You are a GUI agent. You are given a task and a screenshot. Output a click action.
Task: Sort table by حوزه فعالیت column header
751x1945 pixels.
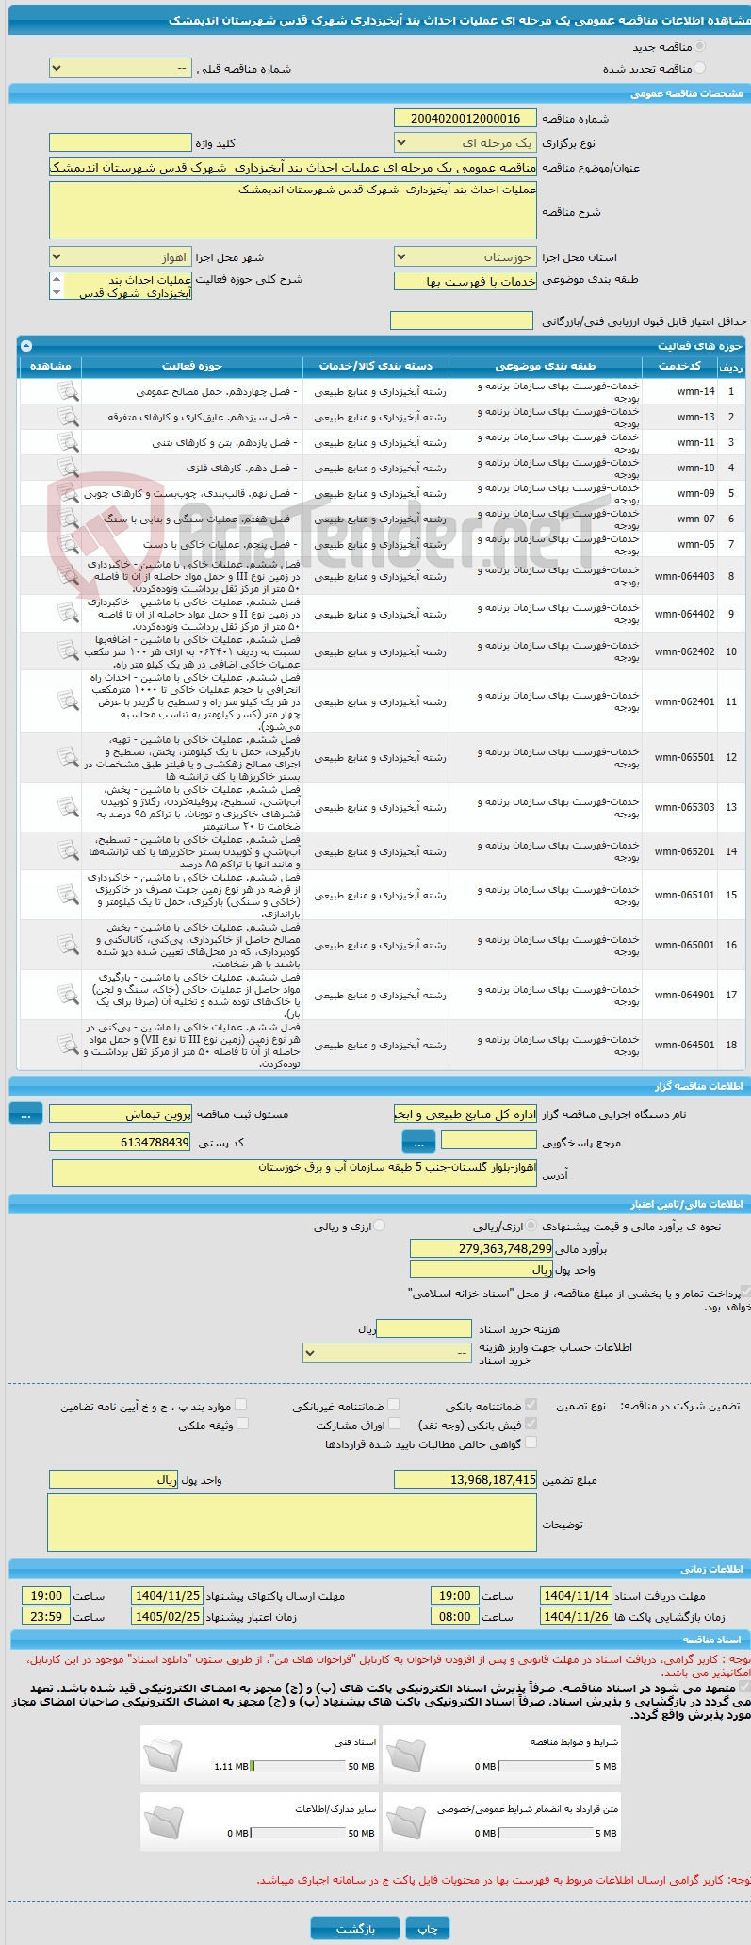coord(192,366)
